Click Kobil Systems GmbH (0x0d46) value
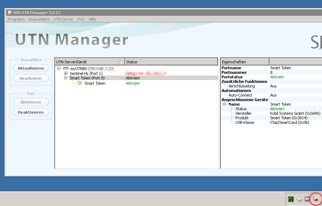 295,113
